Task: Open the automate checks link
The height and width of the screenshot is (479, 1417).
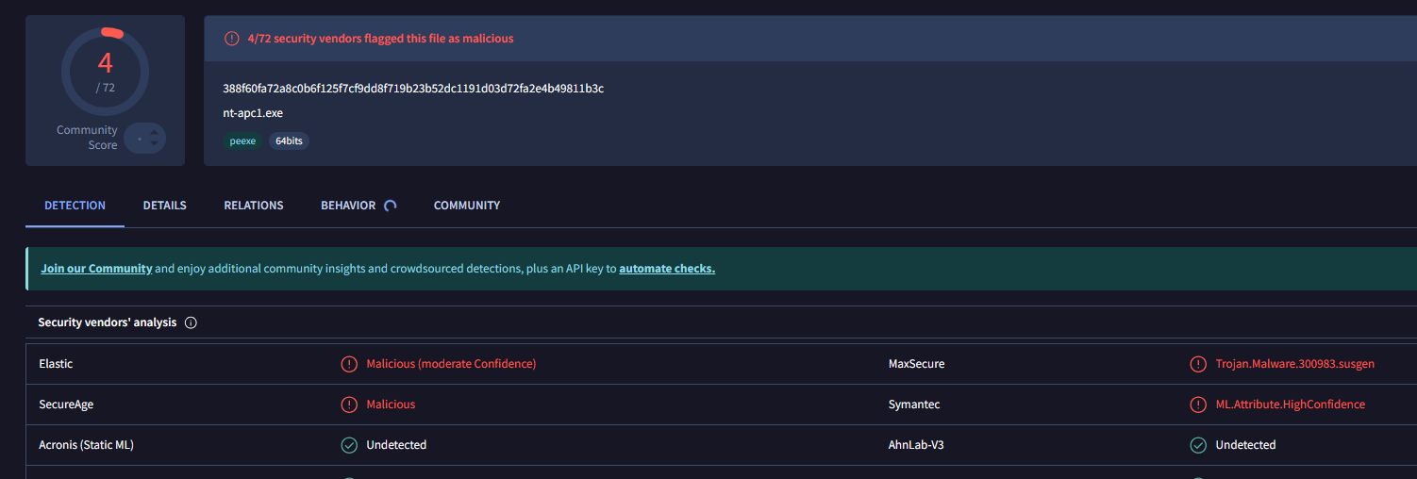Action: 667,269
